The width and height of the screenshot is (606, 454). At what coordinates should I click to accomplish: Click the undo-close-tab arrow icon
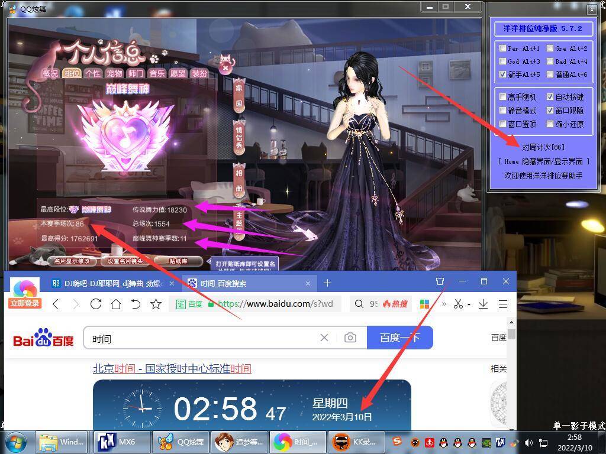[x=136, y=304]
